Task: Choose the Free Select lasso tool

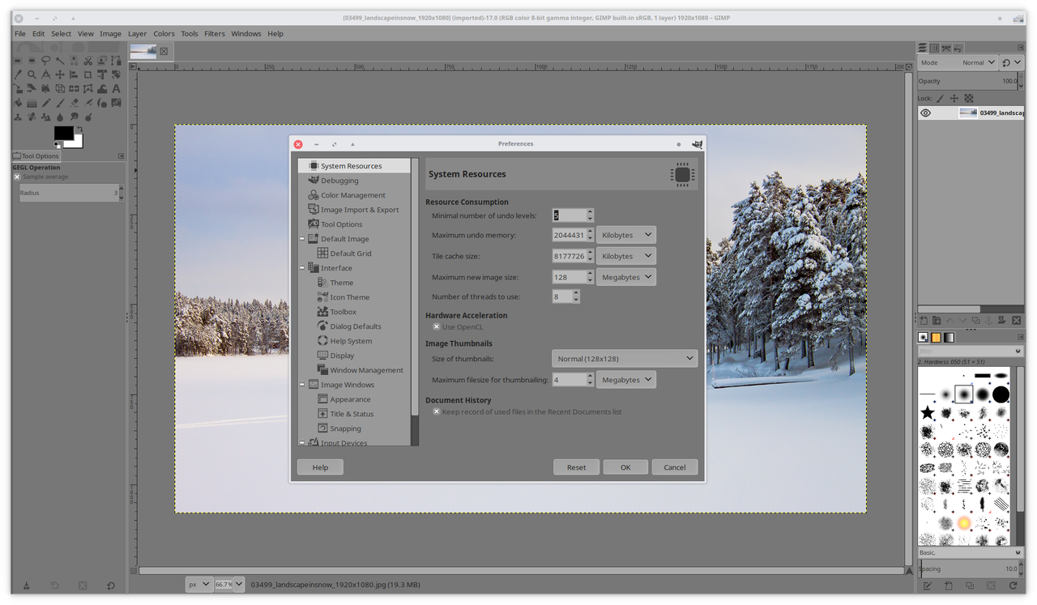Action: pyautogui.click(x=46, y=61)
